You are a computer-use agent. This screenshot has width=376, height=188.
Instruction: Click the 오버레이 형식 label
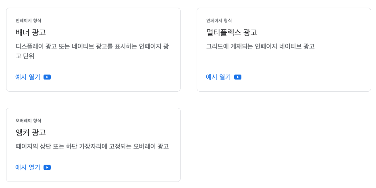click(x=28, y=121)
